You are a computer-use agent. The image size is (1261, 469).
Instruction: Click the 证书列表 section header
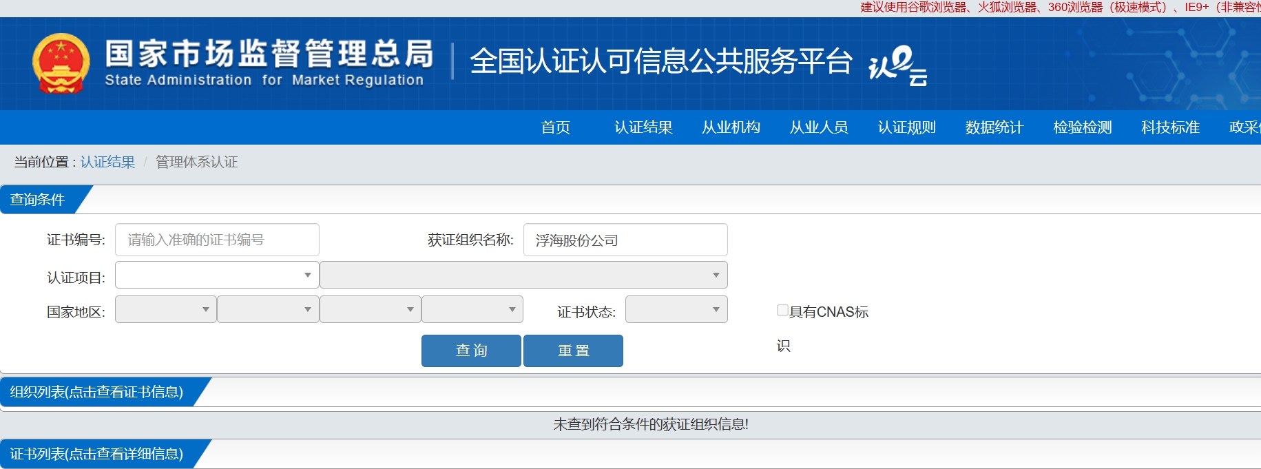click(96, 454)
